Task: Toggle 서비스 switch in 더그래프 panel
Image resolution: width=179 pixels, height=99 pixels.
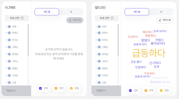Action: pyautogui.click(x=8, y=61)
